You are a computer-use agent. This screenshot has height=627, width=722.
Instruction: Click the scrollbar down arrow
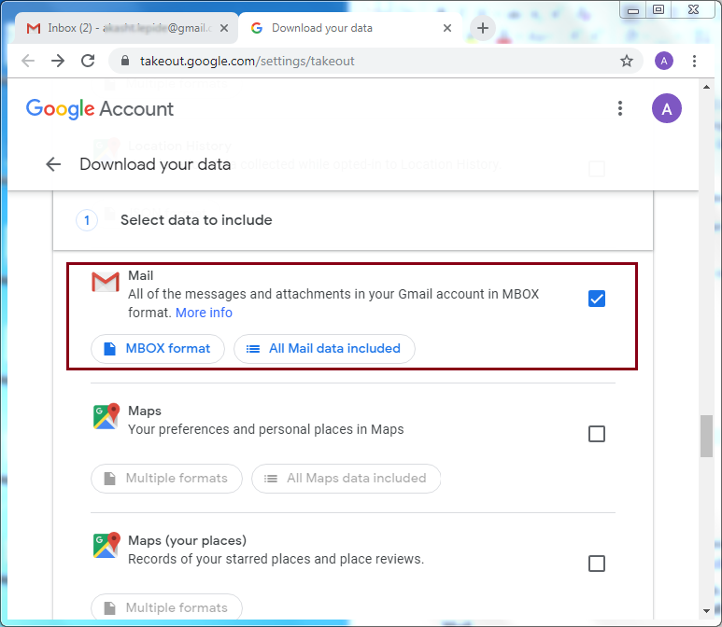tap(706, 611)
